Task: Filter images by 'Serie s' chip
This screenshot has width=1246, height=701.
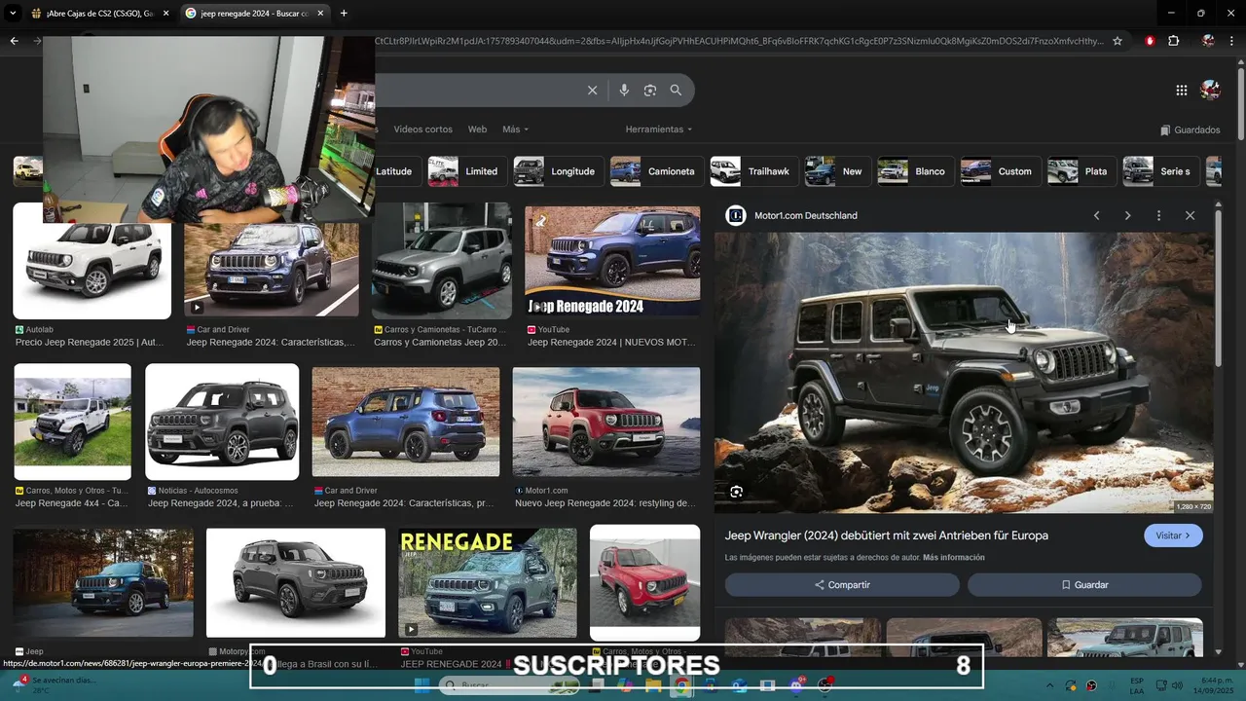Action: click(x=1160, y=171)
